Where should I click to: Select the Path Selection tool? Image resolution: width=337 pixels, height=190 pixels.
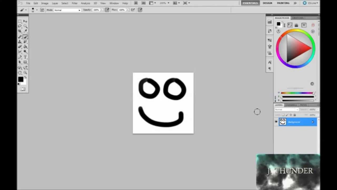tap(20, 62)
